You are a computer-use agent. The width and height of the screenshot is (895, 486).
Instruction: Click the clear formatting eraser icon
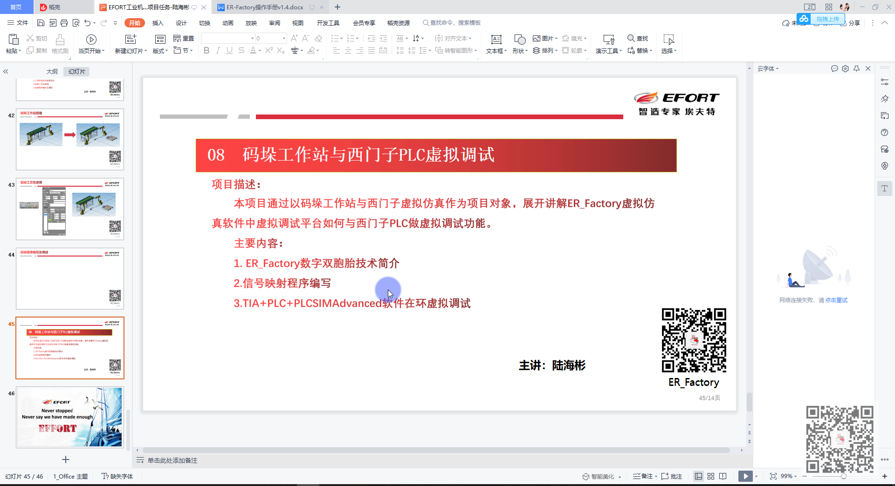[318, 38]
